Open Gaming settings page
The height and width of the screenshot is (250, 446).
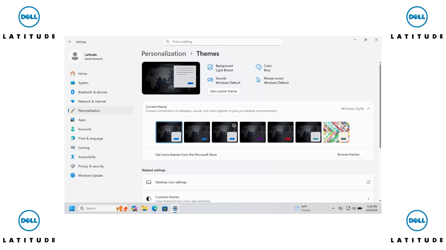point(101,148)
